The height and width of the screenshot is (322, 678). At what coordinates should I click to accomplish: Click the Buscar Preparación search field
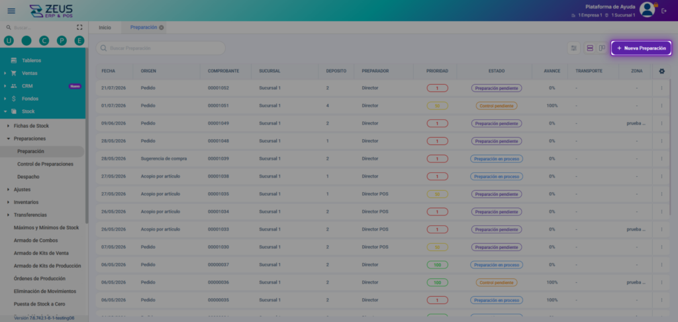coord(160,48)
